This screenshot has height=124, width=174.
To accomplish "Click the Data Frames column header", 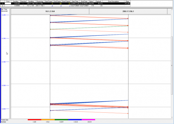I will pos(66,1).
